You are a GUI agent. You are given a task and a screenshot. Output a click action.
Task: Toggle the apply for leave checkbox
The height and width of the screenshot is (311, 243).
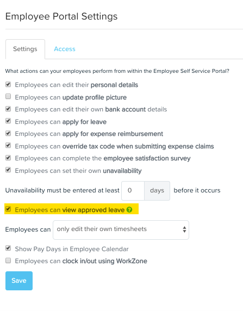point(8,121)
